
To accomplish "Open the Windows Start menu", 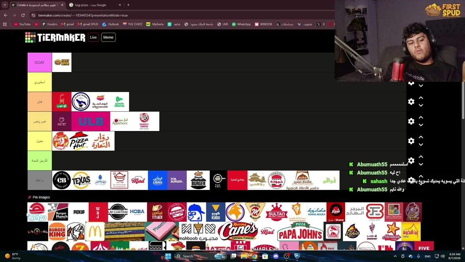I will (168, 256).
